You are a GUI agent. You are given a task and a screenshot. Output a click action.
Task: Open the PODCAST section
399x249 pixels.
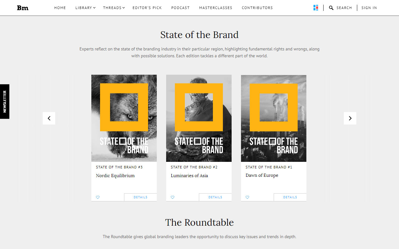180,7
